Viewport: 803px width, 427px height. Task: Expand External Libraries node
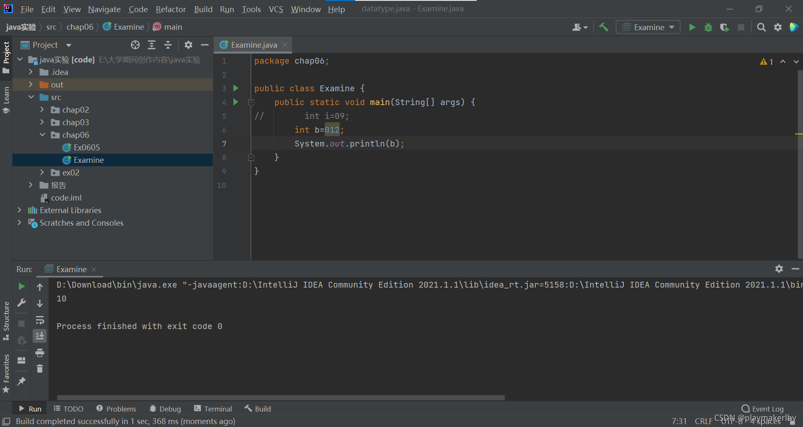coord(20,210)
